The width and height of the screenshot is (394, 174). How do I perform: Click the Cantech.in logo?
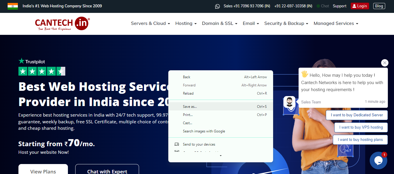[x=62, y=23]
